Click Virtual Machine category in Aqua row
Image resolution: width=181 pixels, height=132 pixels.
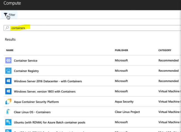point(170,102)
